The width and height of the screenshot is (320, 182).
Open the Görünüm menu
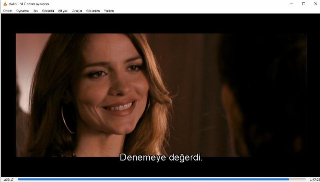point(93,11)
